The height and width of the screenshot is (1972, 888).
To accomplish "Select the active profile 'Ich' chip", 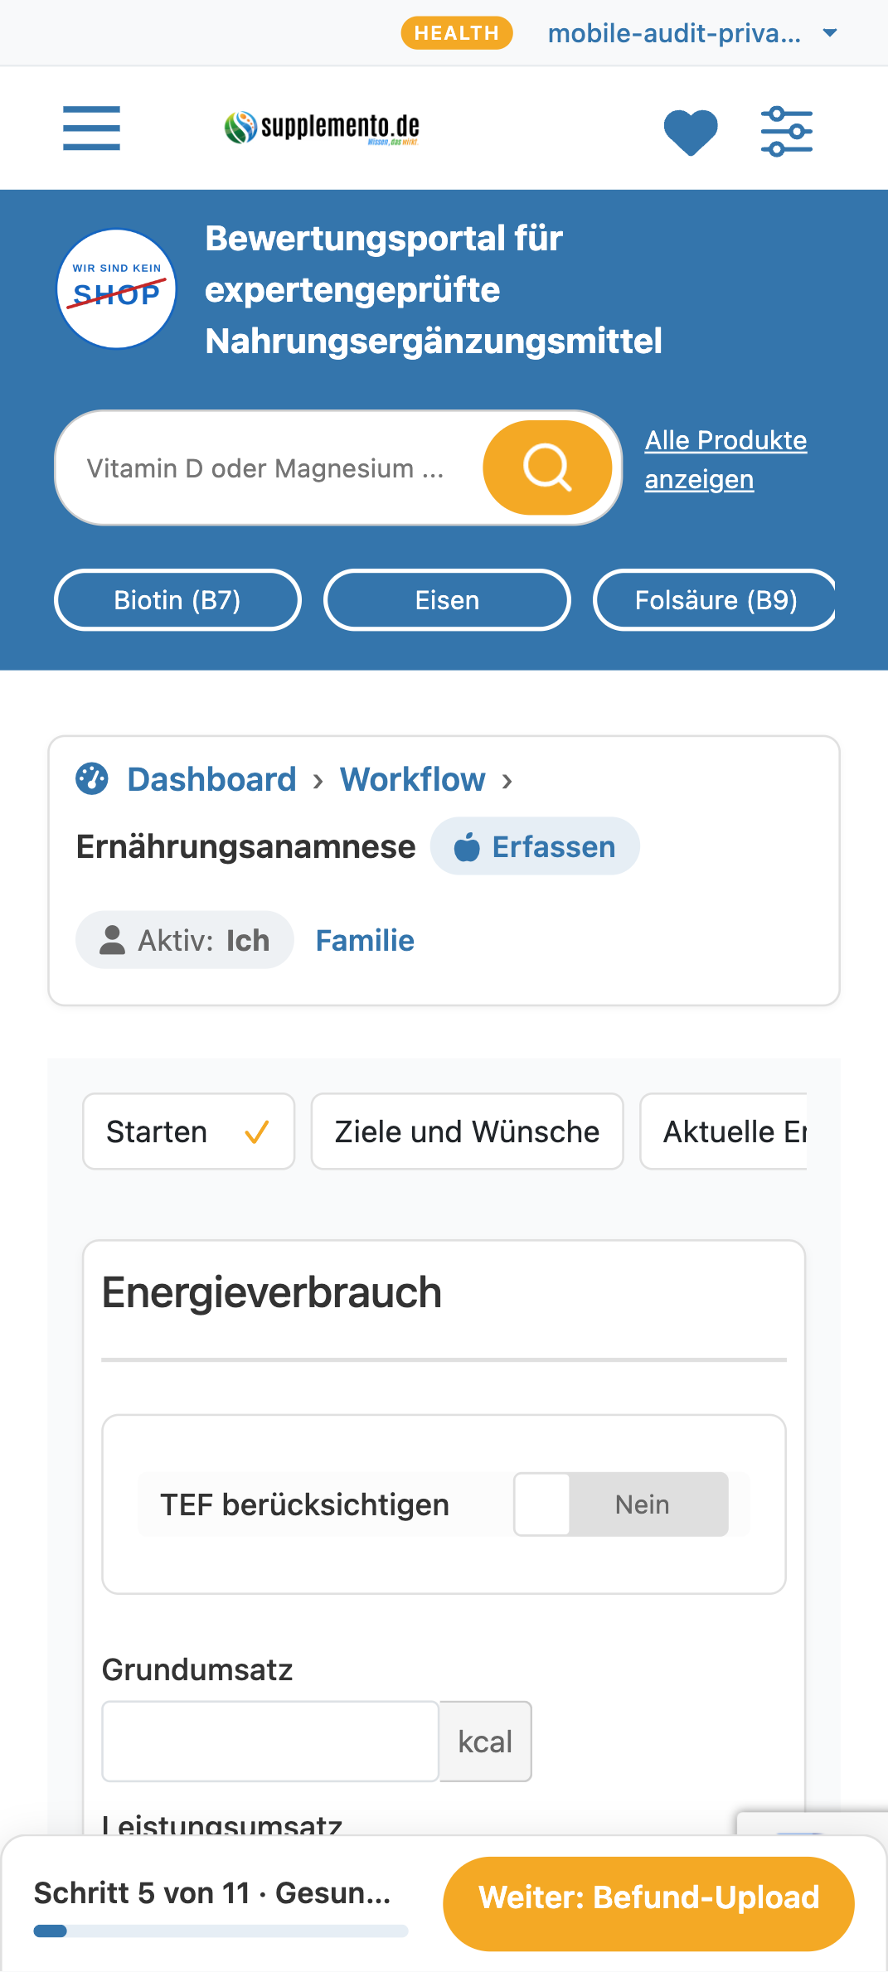I will [185, 940].
